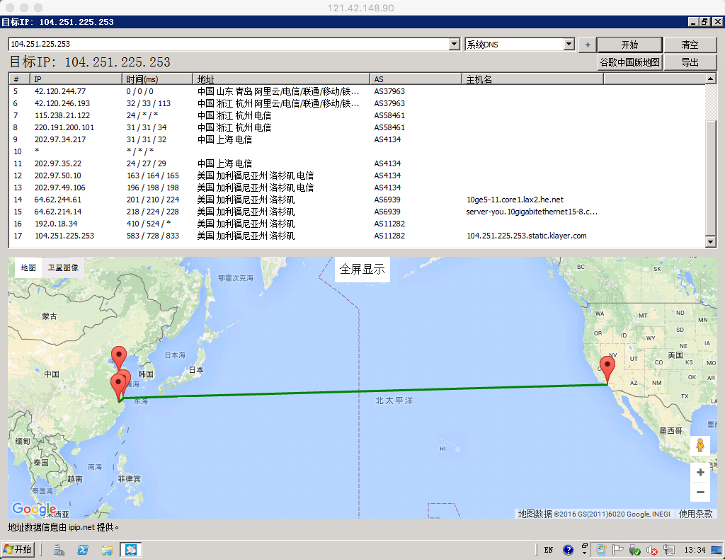Screen dimensions: 725x559
Task: Zoom in using the map plus control
Action: [x=700, y=472]
